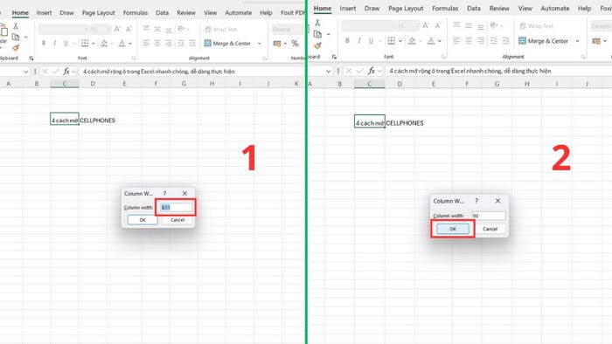
Task: Click Fill Color bucket in left window
Action: [x=104, y=44]
